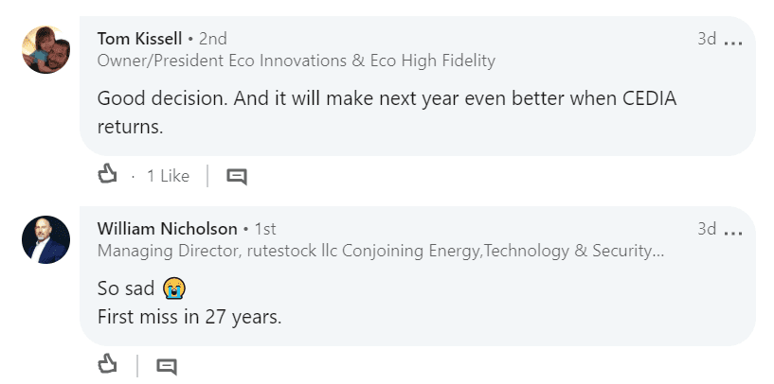Viewport: 774px width, 384px height.
Task: View the 1 Like reactions list
Action: click(168, 176)
